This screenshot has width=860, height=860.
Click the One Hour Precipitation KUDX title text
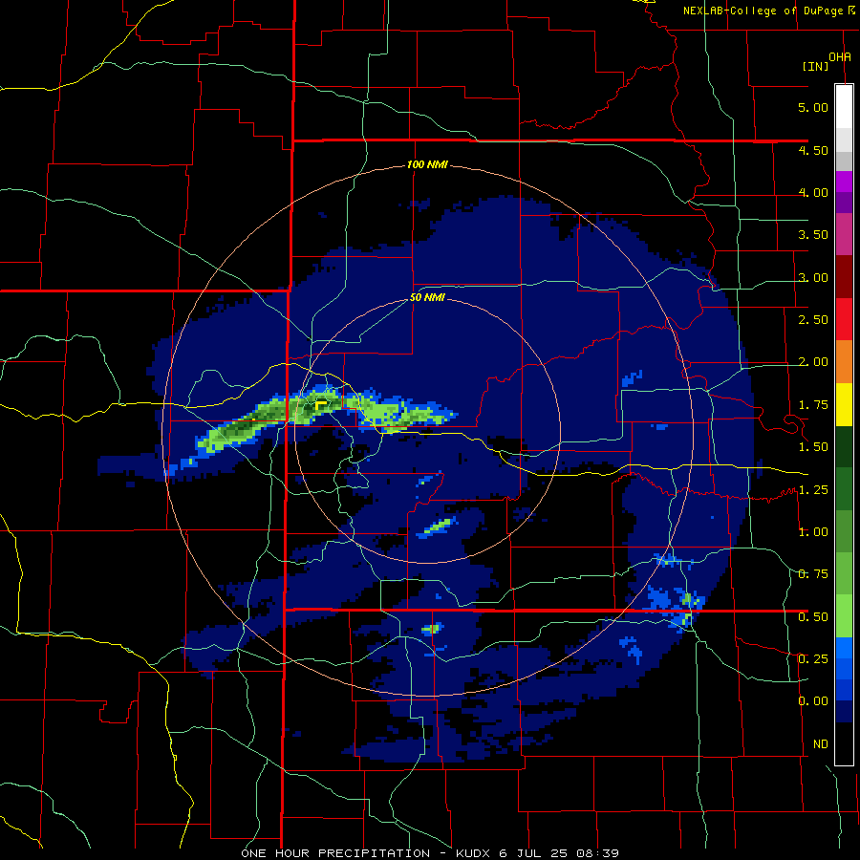[430, 853]
